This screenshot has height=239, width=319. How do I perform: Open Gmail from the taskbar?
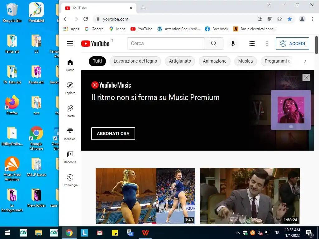pos(99,233)
